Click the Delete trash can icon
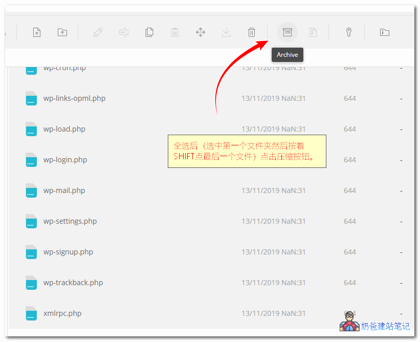Image resolution: width=420 pixels, height=342 pixels. [252, 32]
